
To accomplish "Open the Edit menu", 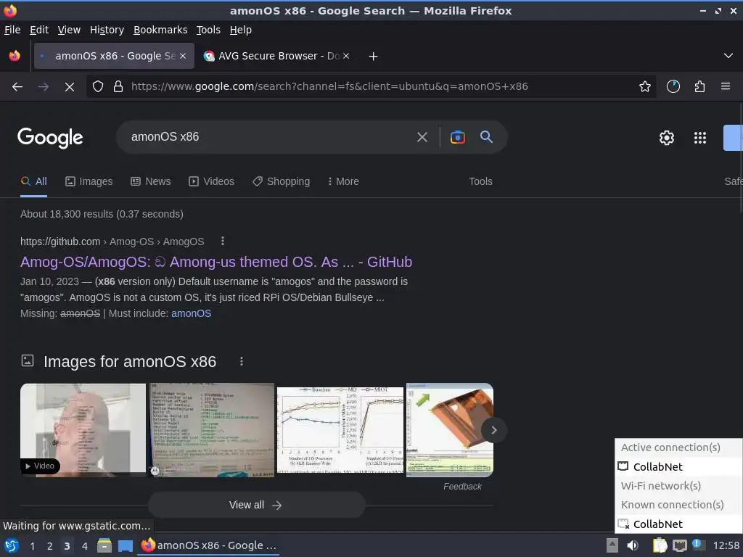I will coord(39,30).
